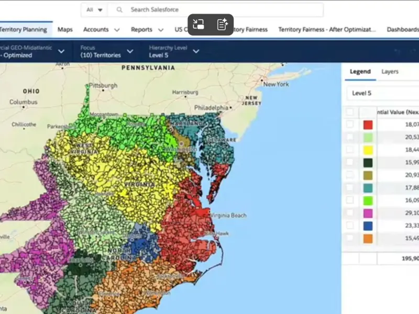
Task: Open the Reports tab dropdown arrow
Action: point(160,30)
